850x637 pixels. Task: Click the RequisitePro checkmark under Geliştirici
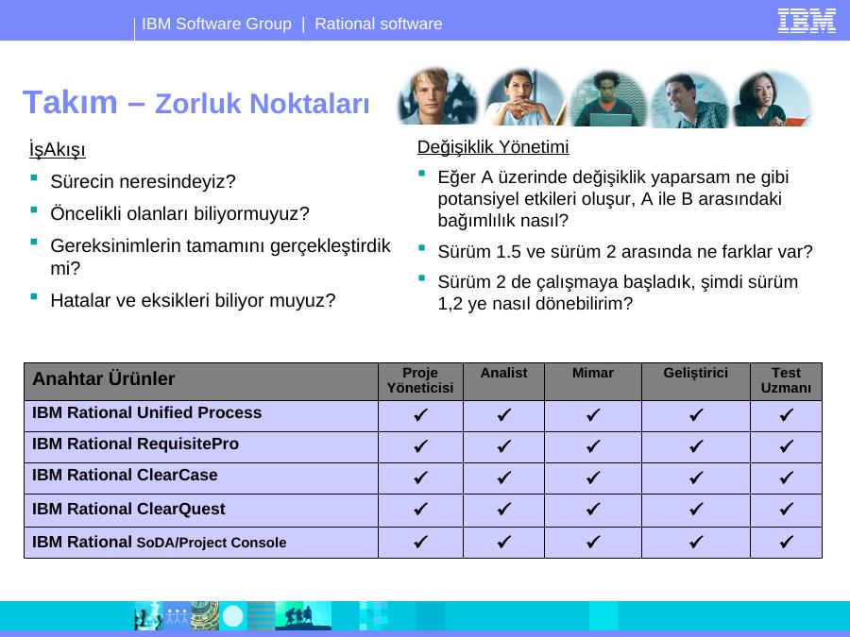coord(696,446)
